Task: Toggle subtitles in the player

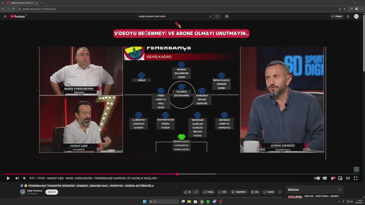Action: tap(325, 178)
